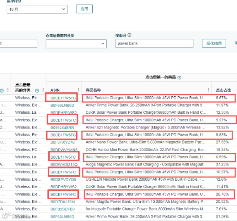Click the info icon beside 搜索词
The width and height of the screenshot is (237, 221).
pyautogui.click(x=129, y=35)
